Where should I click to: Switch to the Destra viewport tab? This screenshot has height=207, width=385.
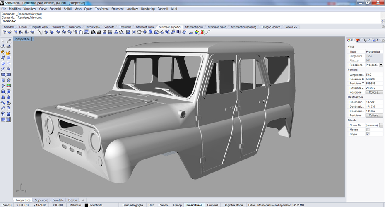(72, 200)
